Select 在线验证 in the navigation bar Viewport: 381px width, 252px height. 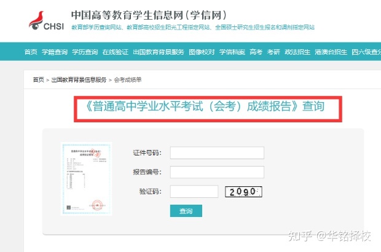(115, 52)
